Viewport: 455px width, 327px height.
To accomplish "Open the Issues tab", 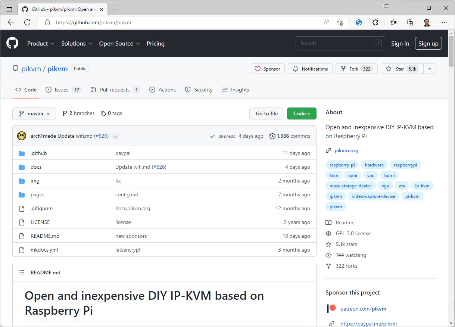I will pyautogui.click(x=63, y=90).
